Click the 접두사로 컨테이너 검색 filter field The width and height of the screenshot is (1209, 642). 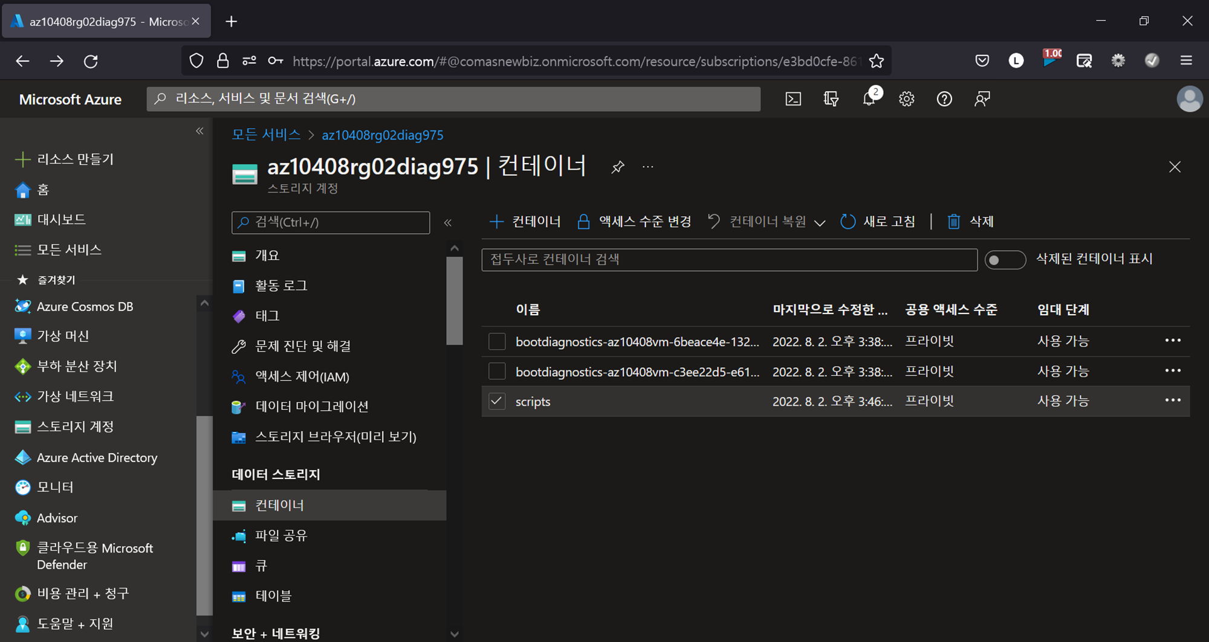[729, 260]
